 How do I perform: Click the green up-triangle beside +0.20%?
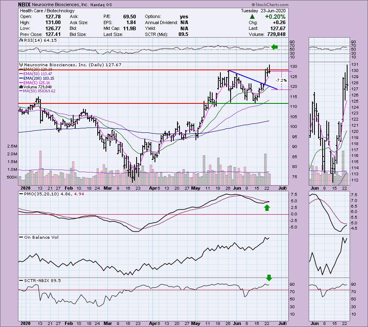pos(252,17)
